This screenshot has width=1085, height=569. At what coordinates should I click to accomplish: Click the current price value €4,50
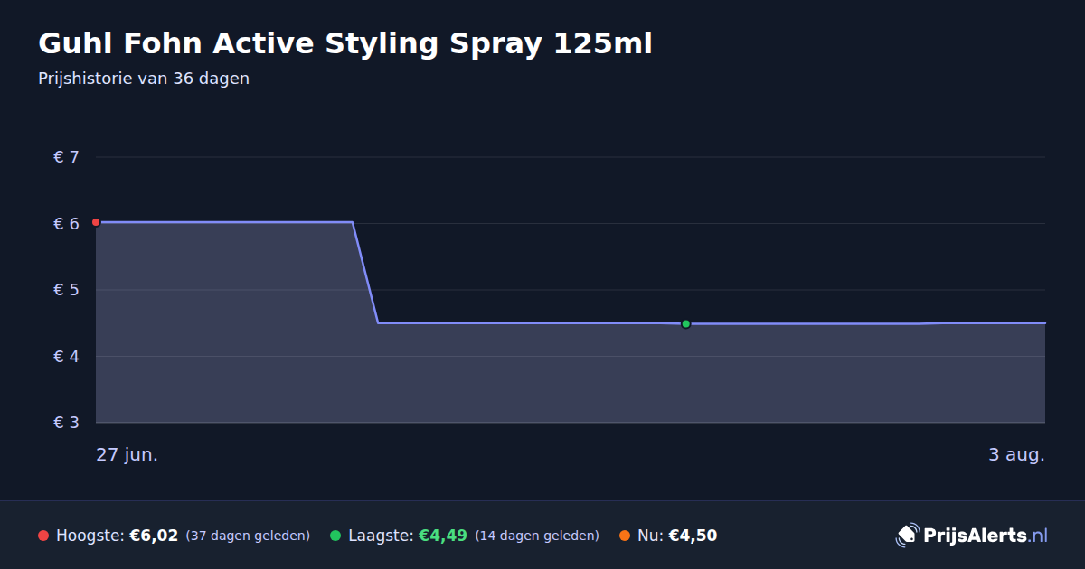point(693,536)
